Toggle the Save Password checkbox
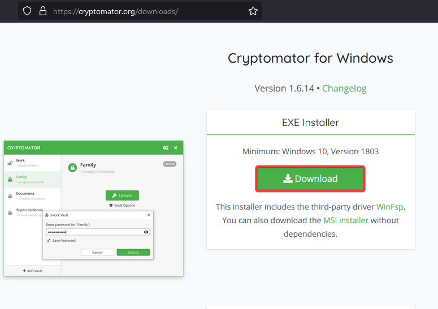 pyautogui.click(x=48, y=241)
